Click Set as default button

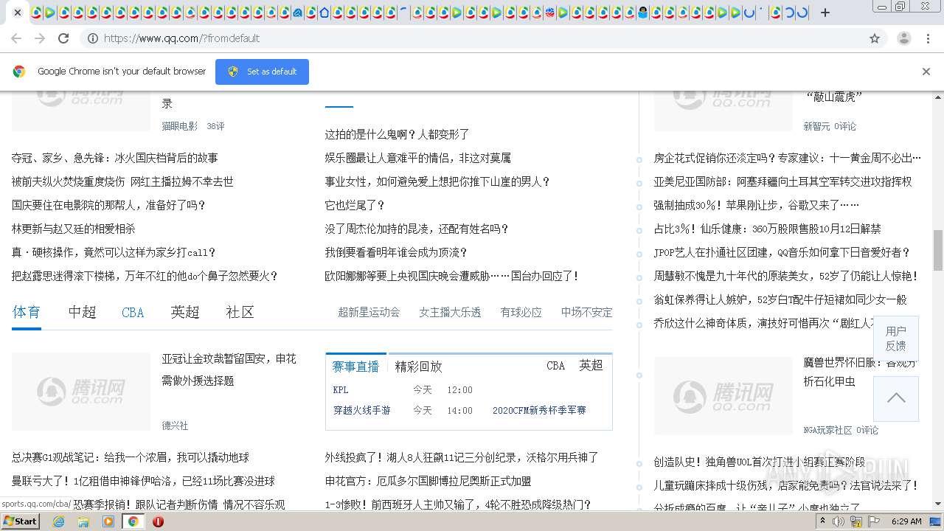[262, 72]
